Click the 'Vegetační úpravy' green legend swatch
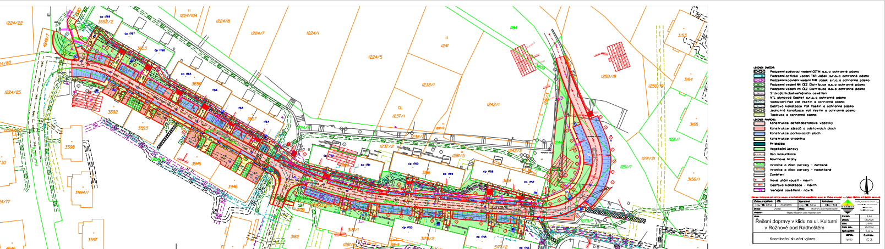The height and width of the screenshot is (249, 885). tap(759, 149)
